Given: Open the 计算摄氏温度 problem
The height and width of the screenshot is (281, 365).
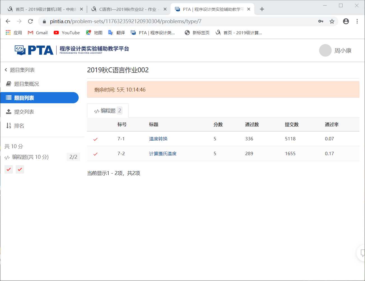Looking at the screenshot, I should point(163,153).
